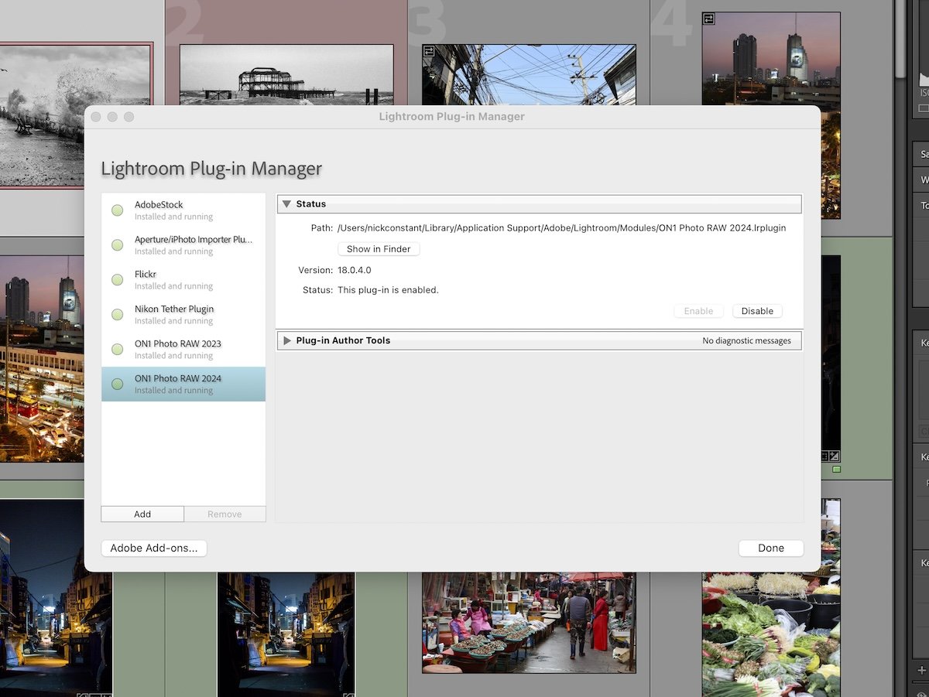929x697 pixels.
Task: Click the Add button to install a plug-in
Action: 142,514
